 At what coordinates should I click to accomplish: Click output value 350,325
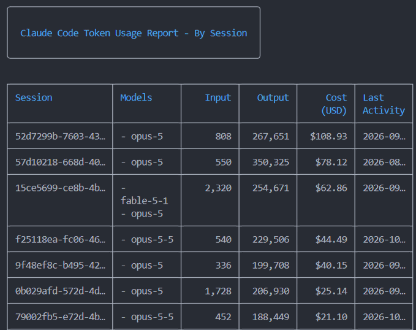click(271, 163)
